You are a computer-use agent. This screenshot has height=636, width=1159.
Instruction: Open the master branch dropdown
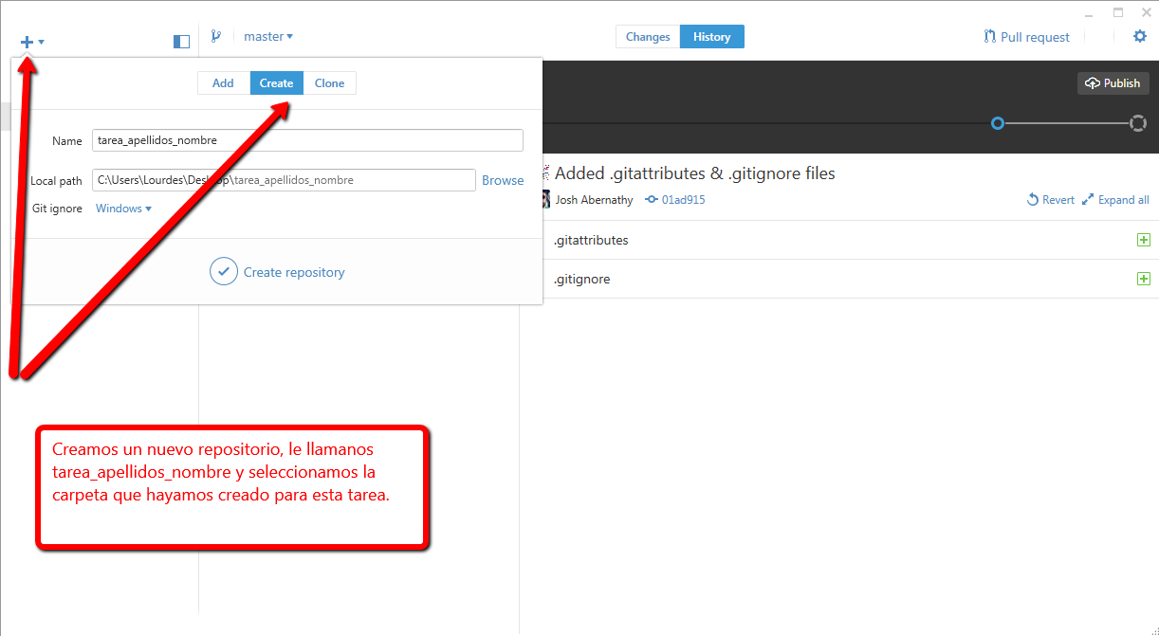268,36
